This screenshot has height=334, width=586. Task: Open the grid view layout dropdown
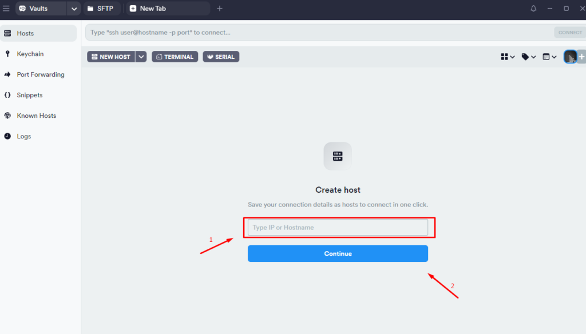click(x=506, y=57)
